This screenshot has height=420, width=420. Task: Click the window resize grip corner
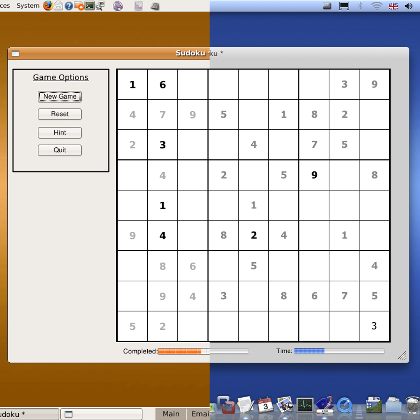(402, 356)
